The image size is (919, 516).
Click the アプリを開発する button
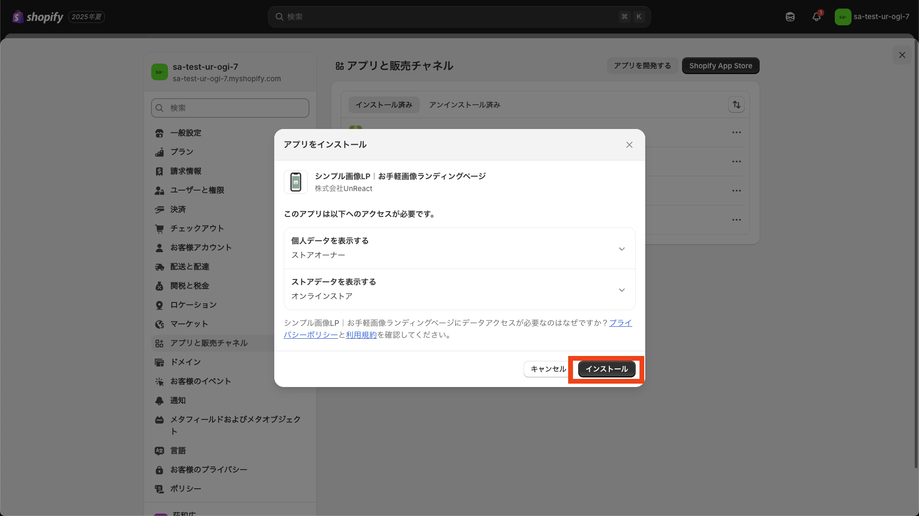[642, 65]
